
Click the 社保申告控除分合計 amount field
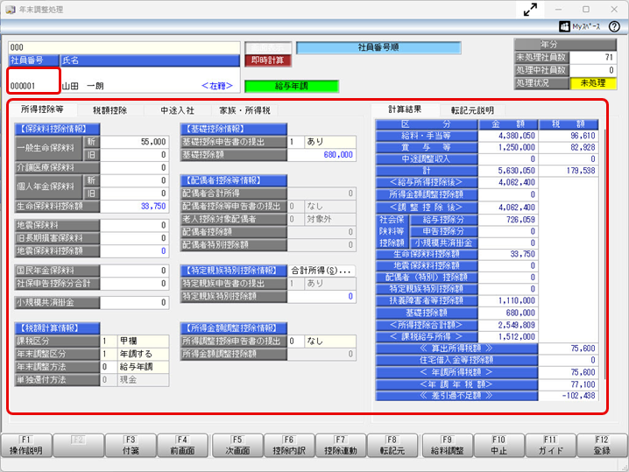pos(134,284)
